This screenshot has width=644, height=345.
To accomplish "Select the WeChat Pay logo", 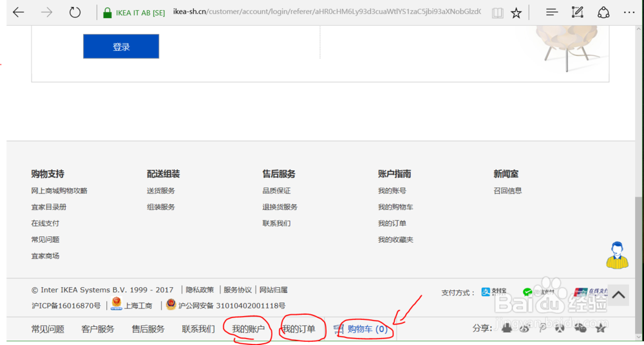I will (x=538, y=292).
